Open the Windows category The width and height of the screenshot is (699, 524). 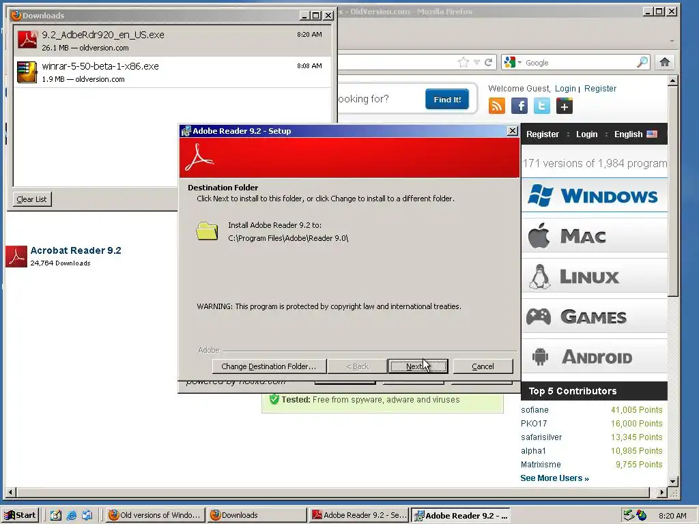(x=595, y=195)
